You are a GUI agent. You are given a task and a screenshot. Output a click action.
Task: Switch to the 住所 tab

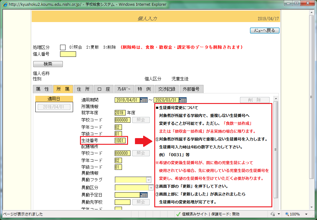[x=83, y=89]
